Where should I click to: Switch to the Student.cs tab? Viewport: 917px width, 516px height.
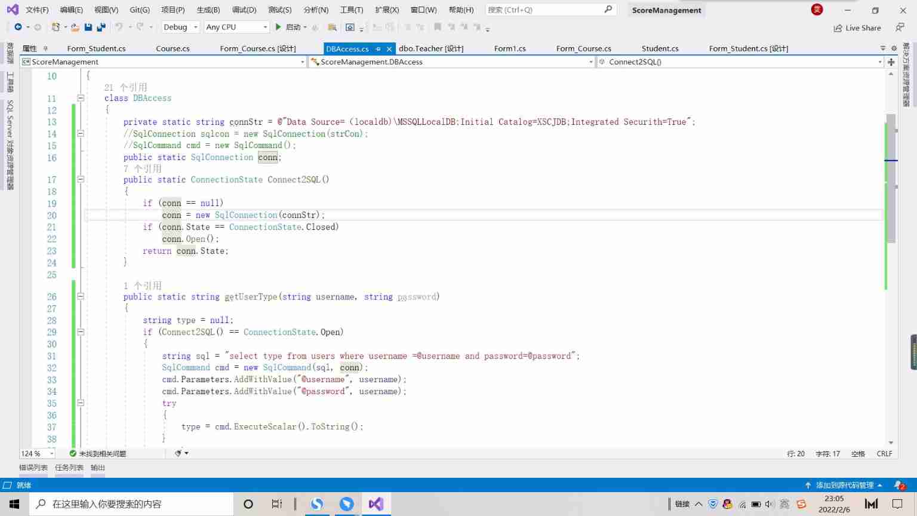click(x=660, y=48)
